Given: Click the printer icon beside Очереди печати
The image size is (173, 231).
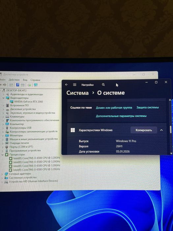Looking at the screenshot, I should (7, 143).
